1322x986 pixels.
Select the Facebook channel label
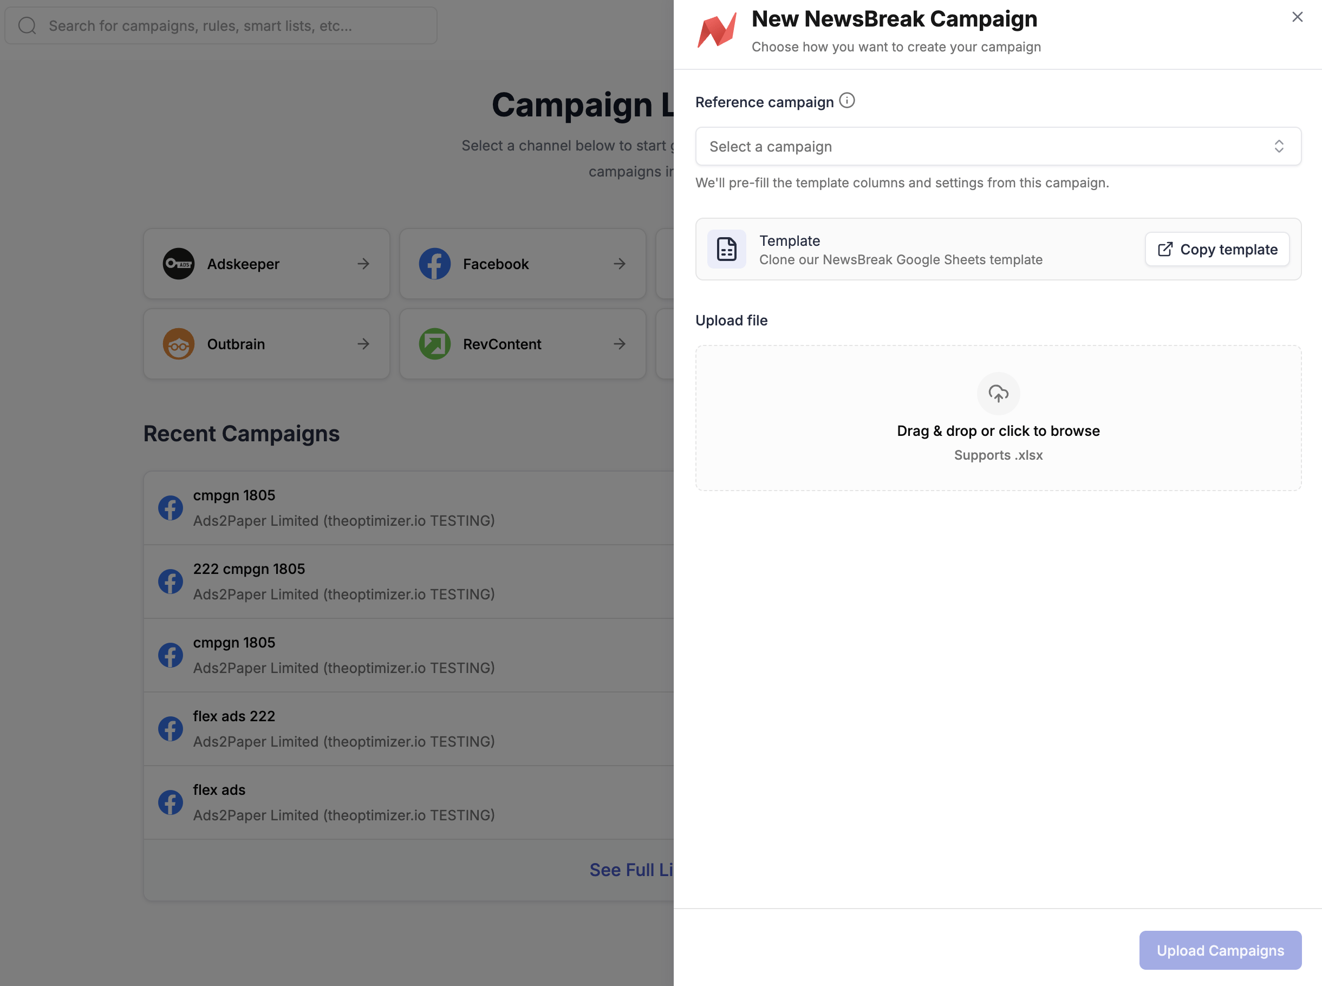(x=496, y=264)
